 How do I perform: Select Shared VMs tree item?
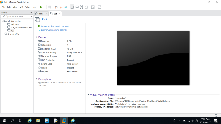click(x=12, y=34)
